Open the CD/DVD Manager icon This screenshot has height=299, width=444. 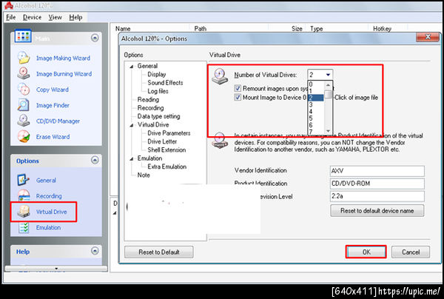24,121
